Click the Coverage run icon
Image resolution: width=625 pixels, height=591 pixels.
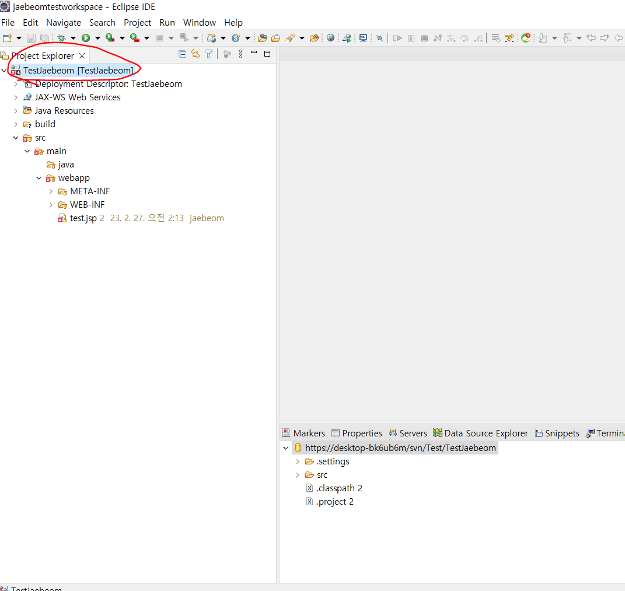(110, 39)
